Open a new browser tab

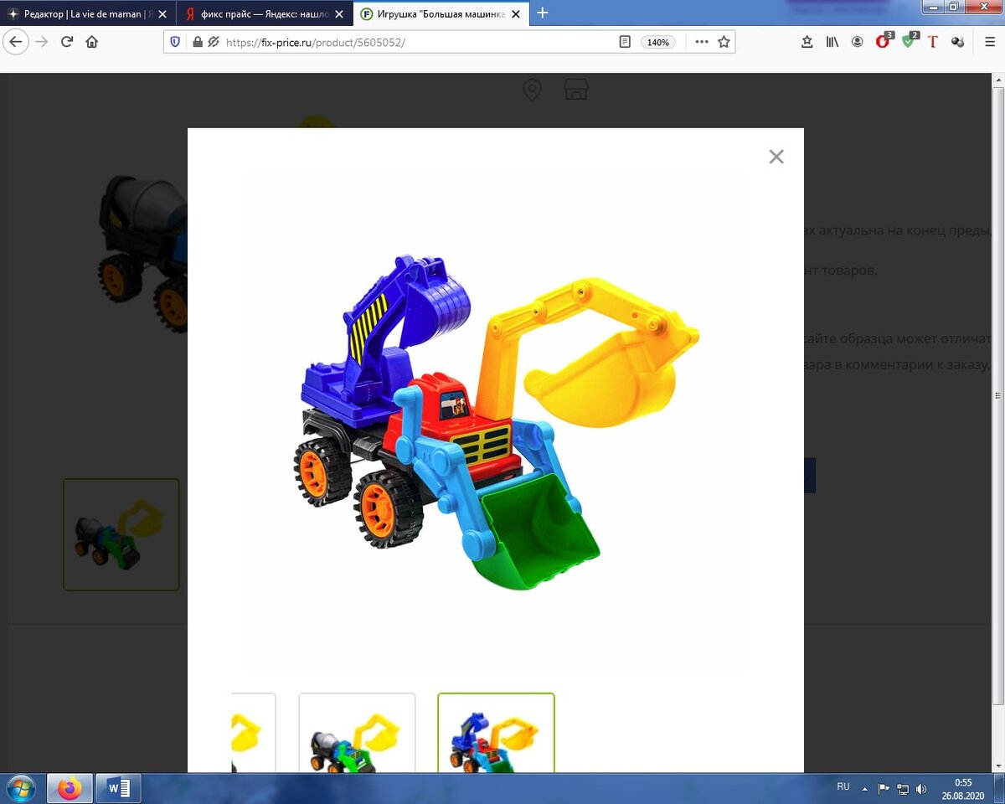pyautogui.click(x=543, y=13)
